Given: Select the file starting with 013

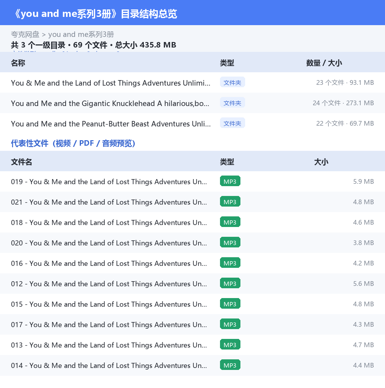Looking at the screenshot, I should pyautogui.click(x=192, y=345).
